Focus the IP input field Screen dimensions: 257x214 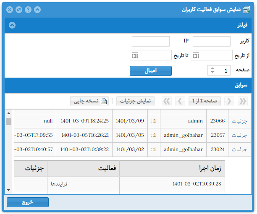151,41
